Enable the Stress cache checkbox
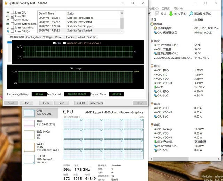The height and width of the screenshot is (181, 223). [13, 20]
